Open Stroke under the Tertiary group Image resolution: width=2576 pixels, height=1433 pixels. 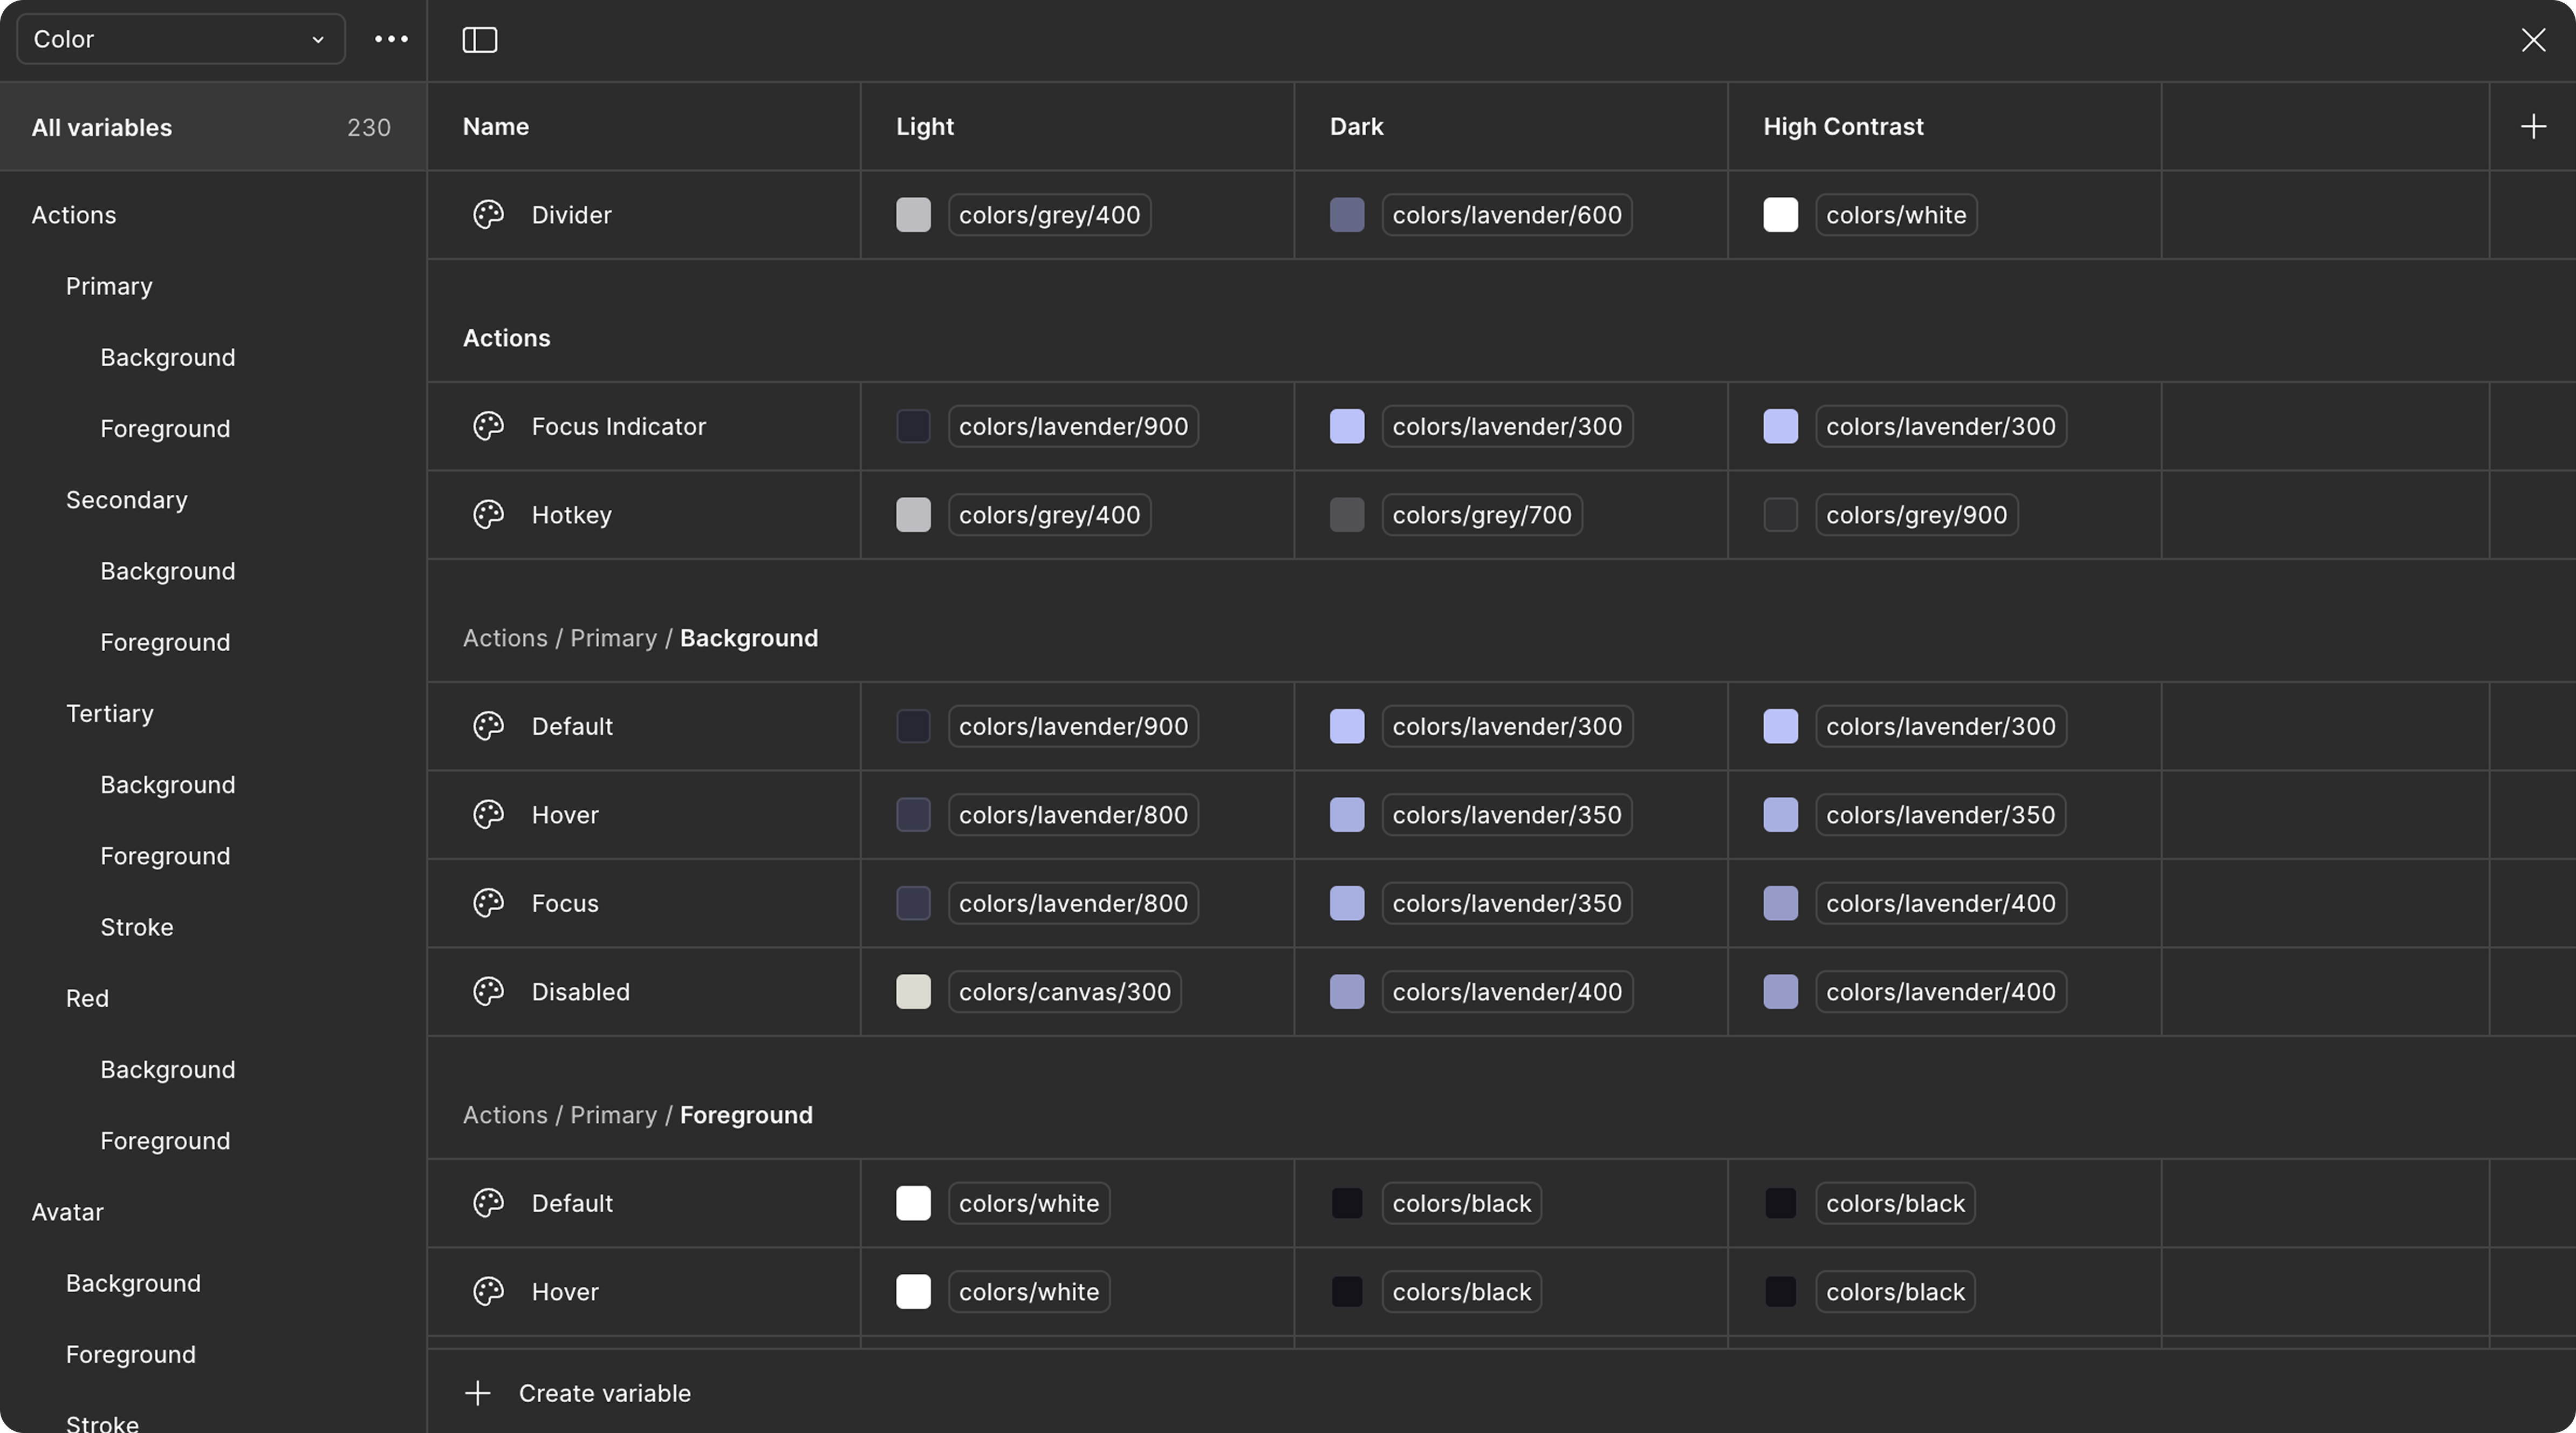point(137,926)
